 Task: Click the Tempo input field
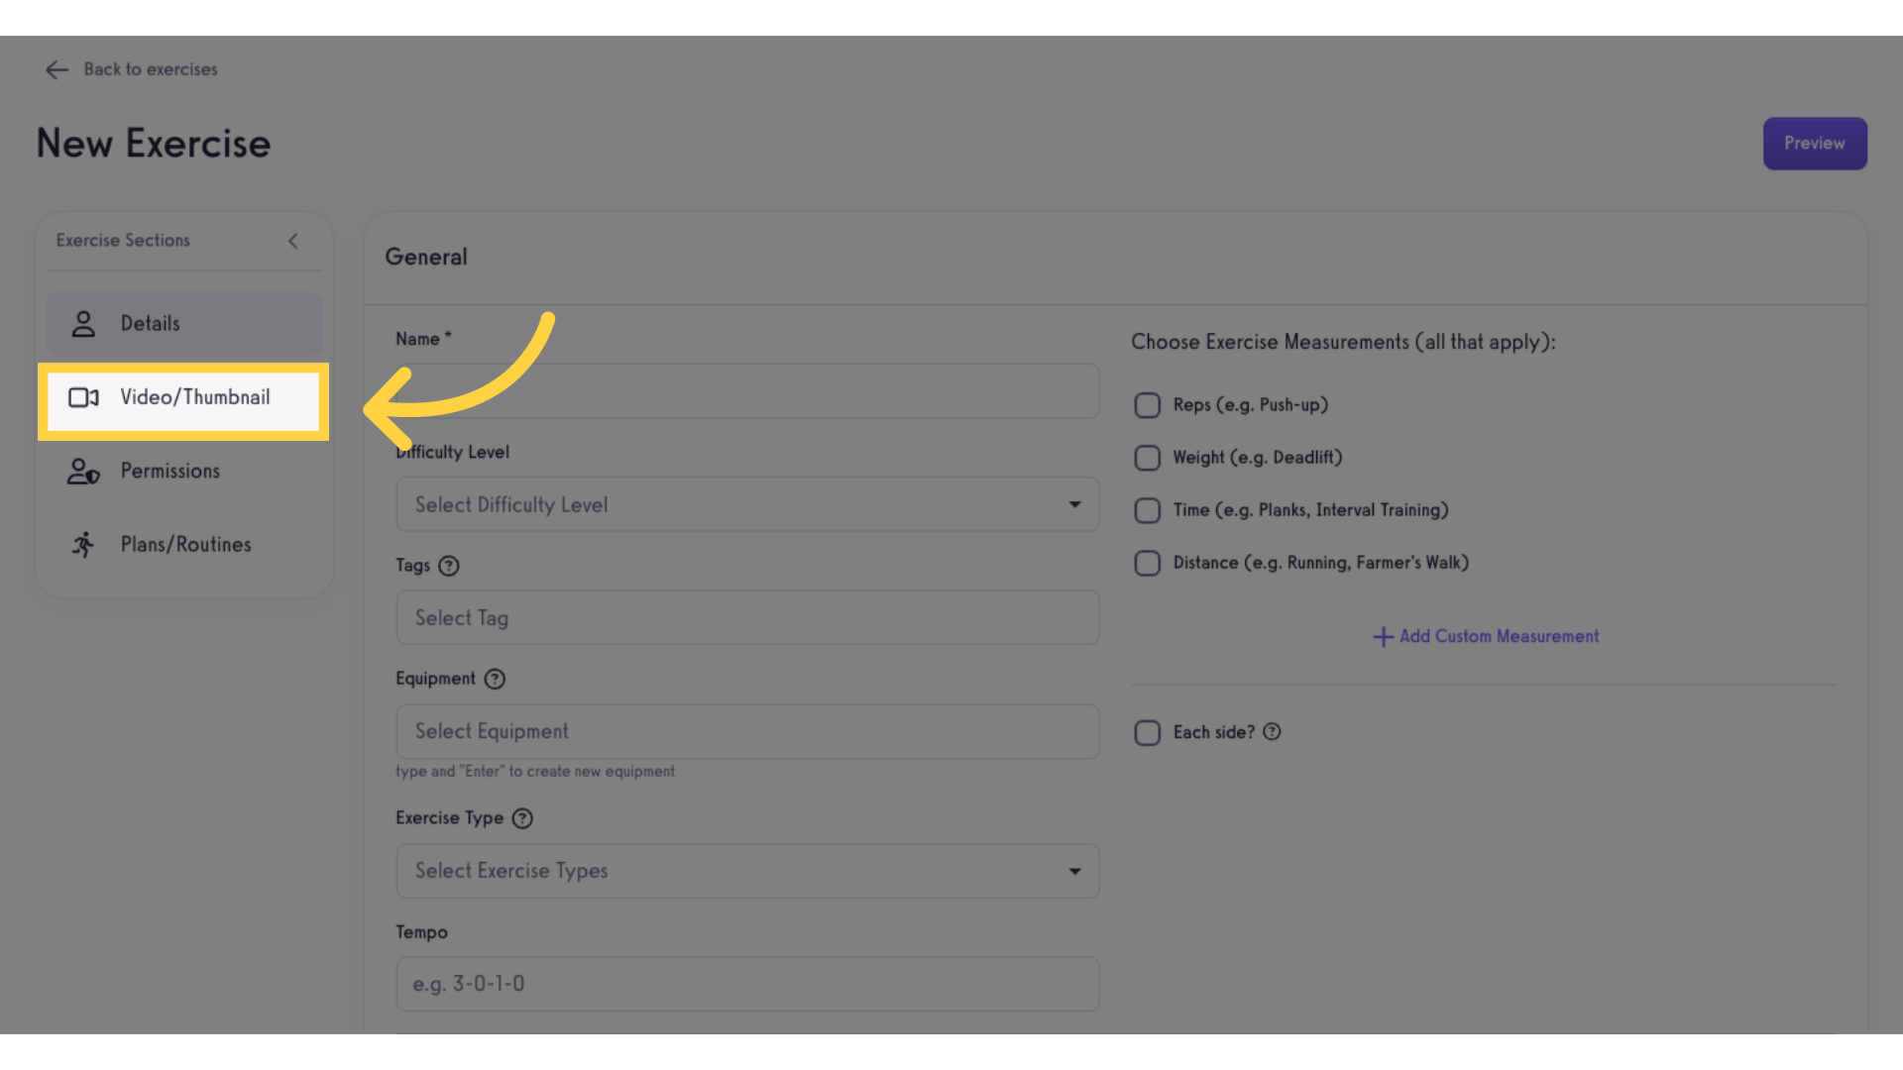pyautogui.click(x=747, y=984)
